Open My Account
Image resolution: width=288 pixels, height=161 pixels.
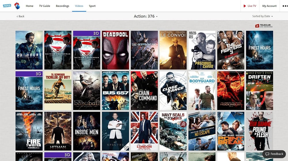269,6
